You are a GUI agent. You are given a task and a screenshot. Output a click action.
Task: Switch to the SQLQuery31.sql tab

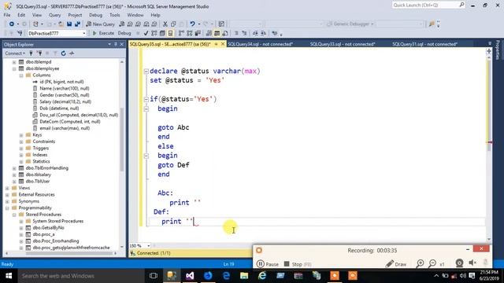tap(425, 44)
